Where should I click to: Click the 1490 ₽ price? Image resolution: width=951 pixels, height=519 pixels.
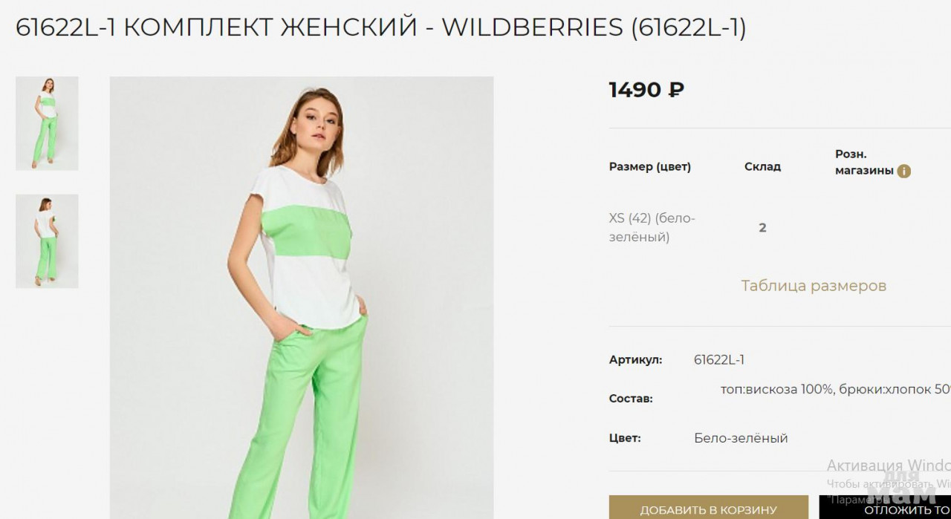646,90
